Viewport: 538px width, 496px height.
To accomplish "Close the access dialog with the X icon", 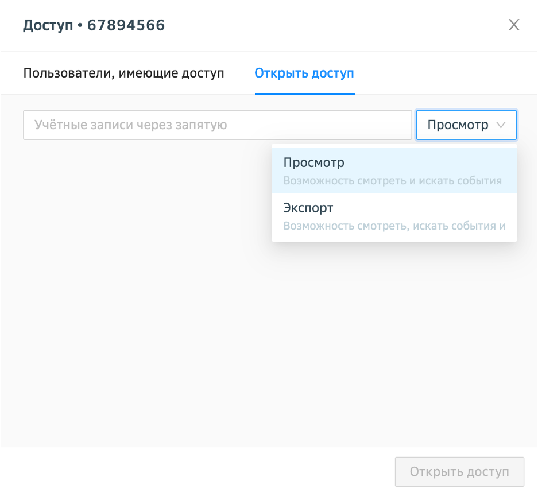I will [514, 25].
